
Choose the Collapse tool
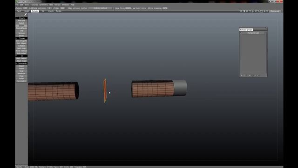point(21,46)
